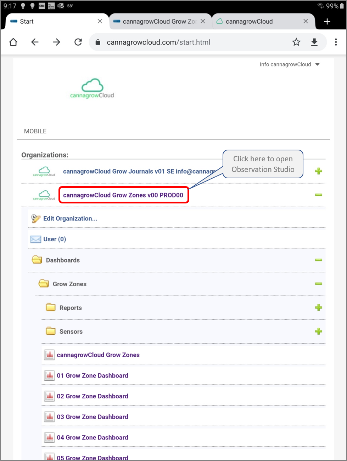Expand the Reports folder
347x461 pixels.
[318, 308]
